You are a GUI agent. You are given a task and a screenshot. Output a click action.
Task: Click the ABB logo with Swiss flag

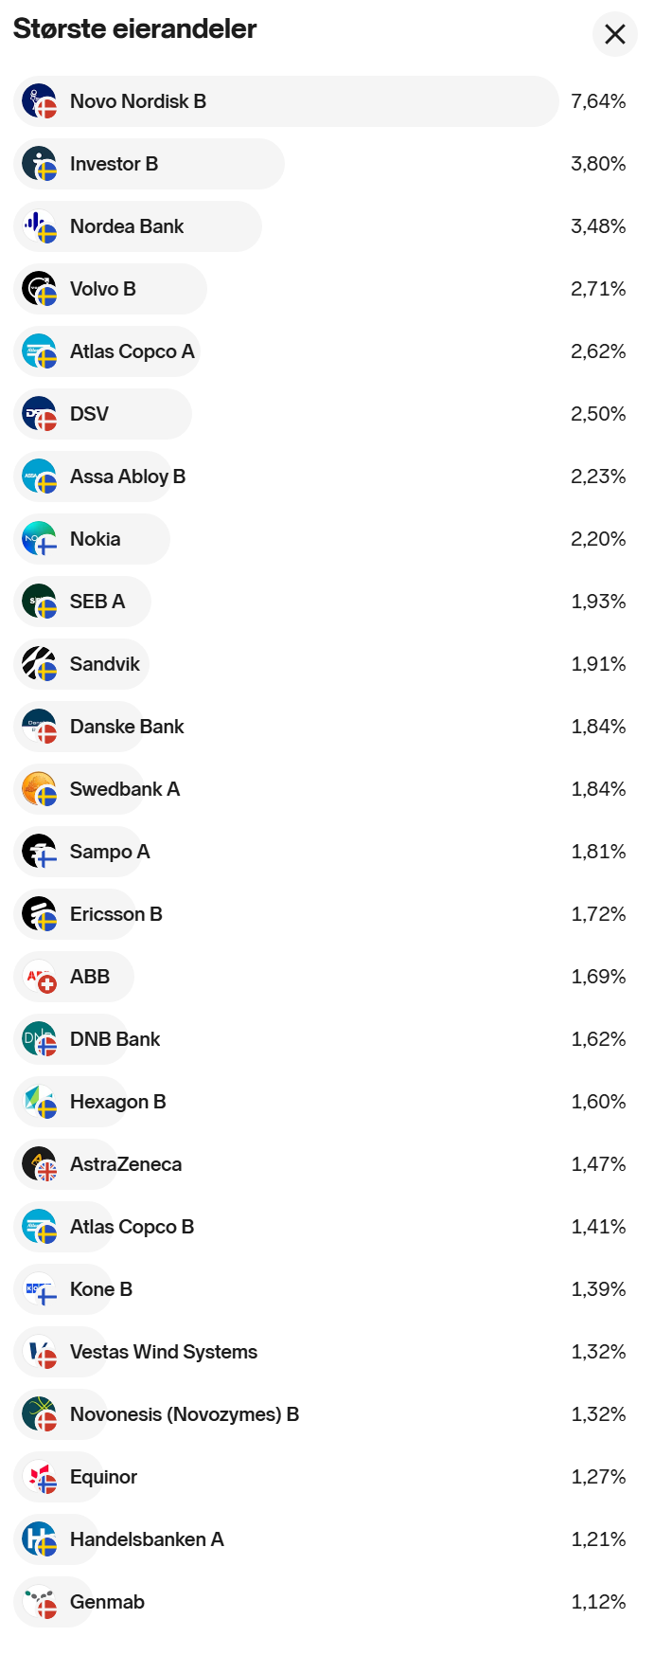39,977
